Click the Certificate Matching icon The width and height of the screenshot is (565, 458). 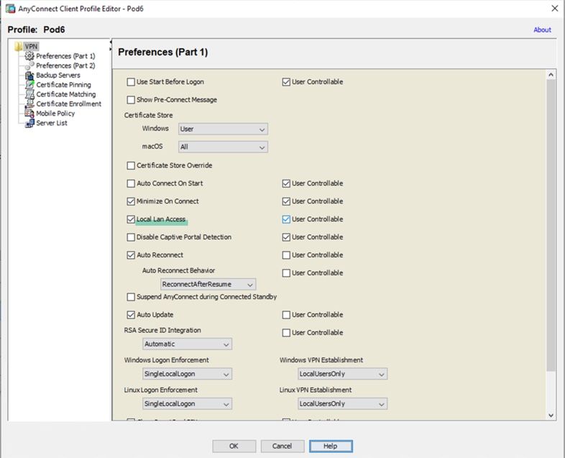(x=29, y=94)
